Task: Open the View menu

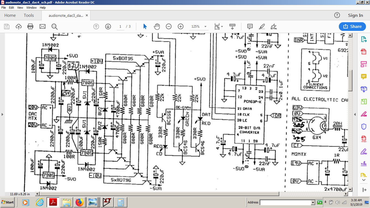Action: click(20, 8)
